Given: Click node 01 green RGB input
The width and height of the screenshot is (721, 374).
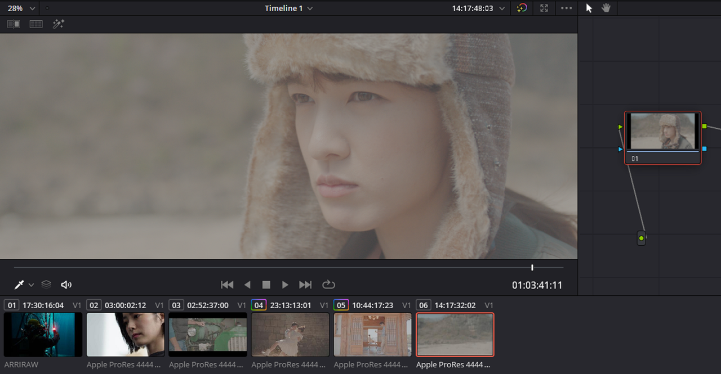Looking at the screenshot, I should 620,127.
